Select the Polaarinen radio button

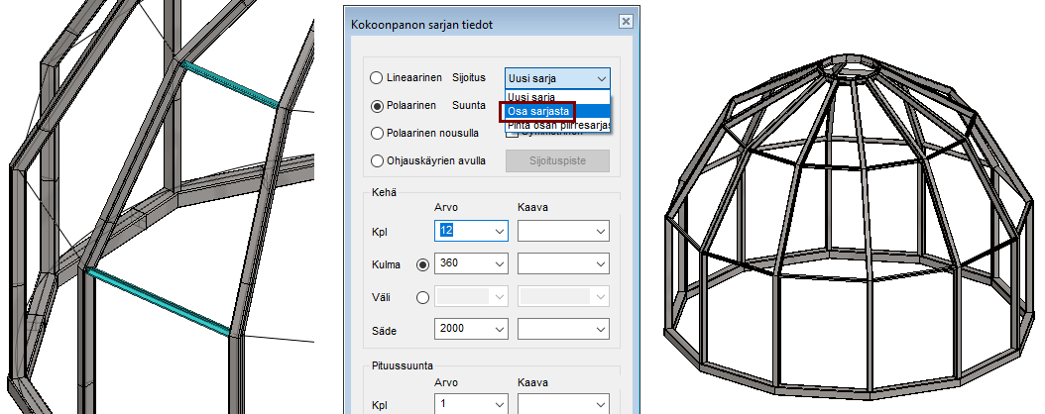(x=377, y=106)
